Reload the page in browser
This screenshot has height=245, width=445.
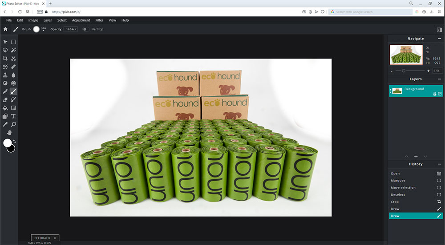click(20, 12)
